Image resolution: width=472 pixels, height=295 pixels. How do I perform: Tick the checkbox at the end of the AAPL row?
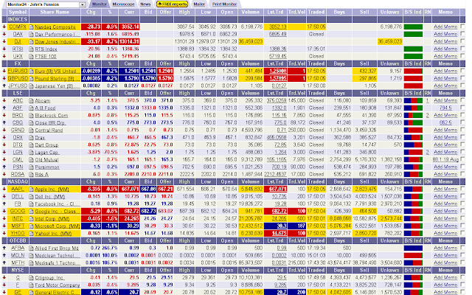(462, 189)
